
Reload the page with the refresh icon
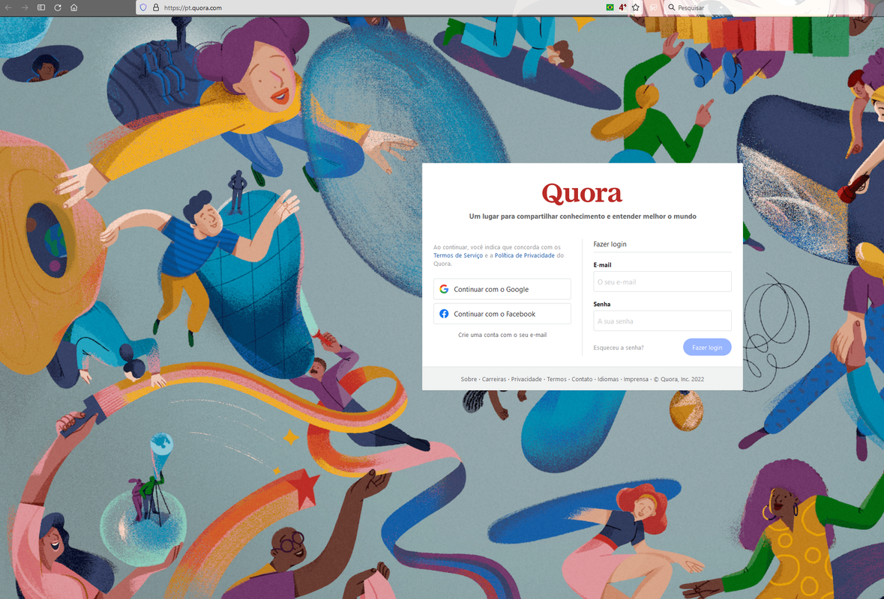pos(58,7)
